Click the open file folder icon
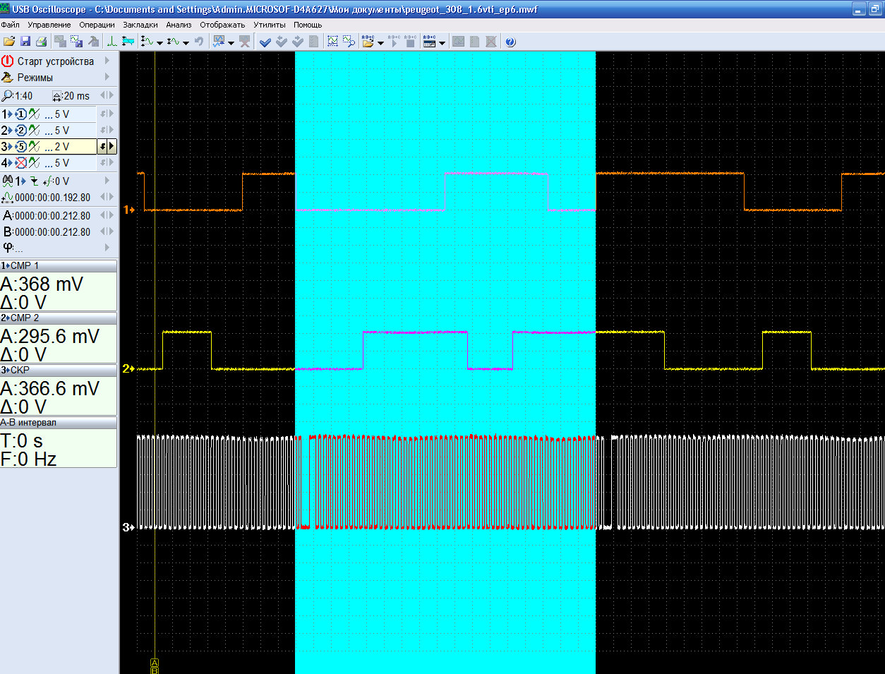 pos(9,42)
